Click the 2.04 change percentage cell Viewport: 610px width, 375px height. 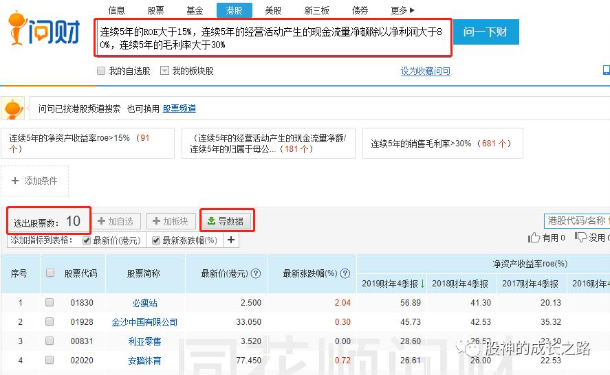342,303
